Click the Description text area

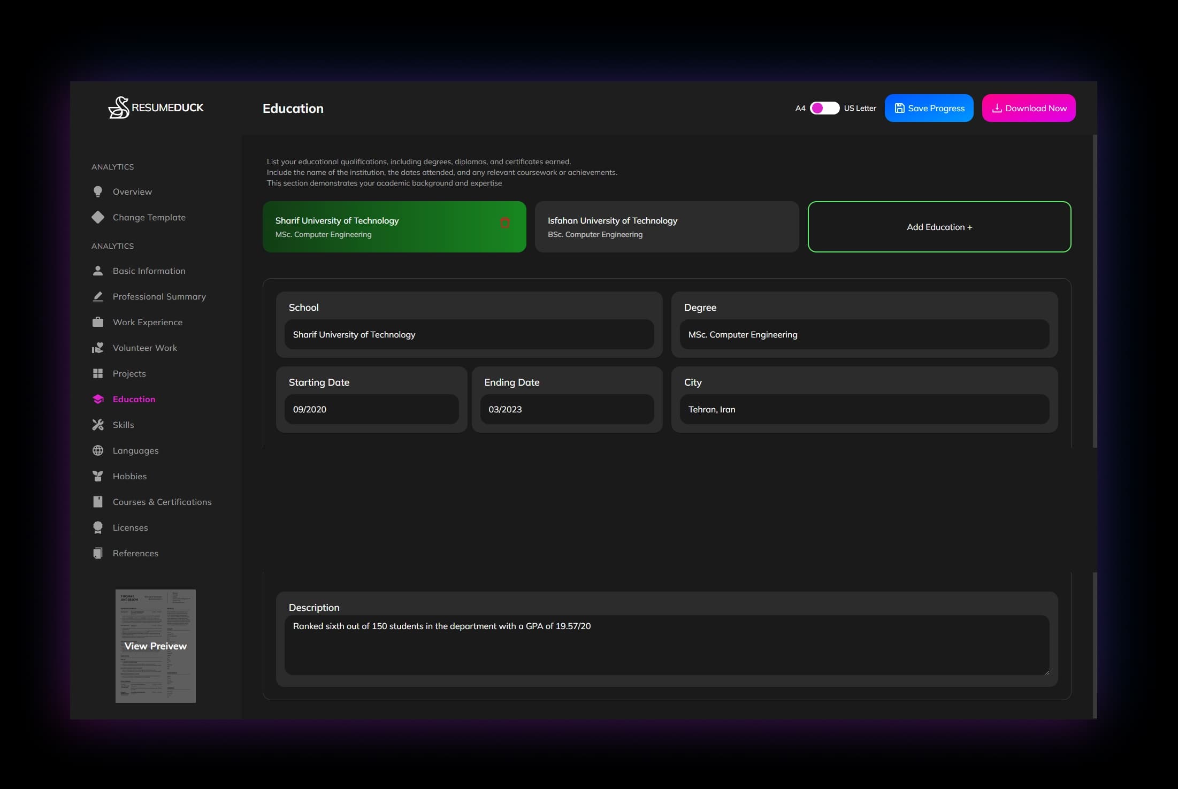[x=667, y=645]
